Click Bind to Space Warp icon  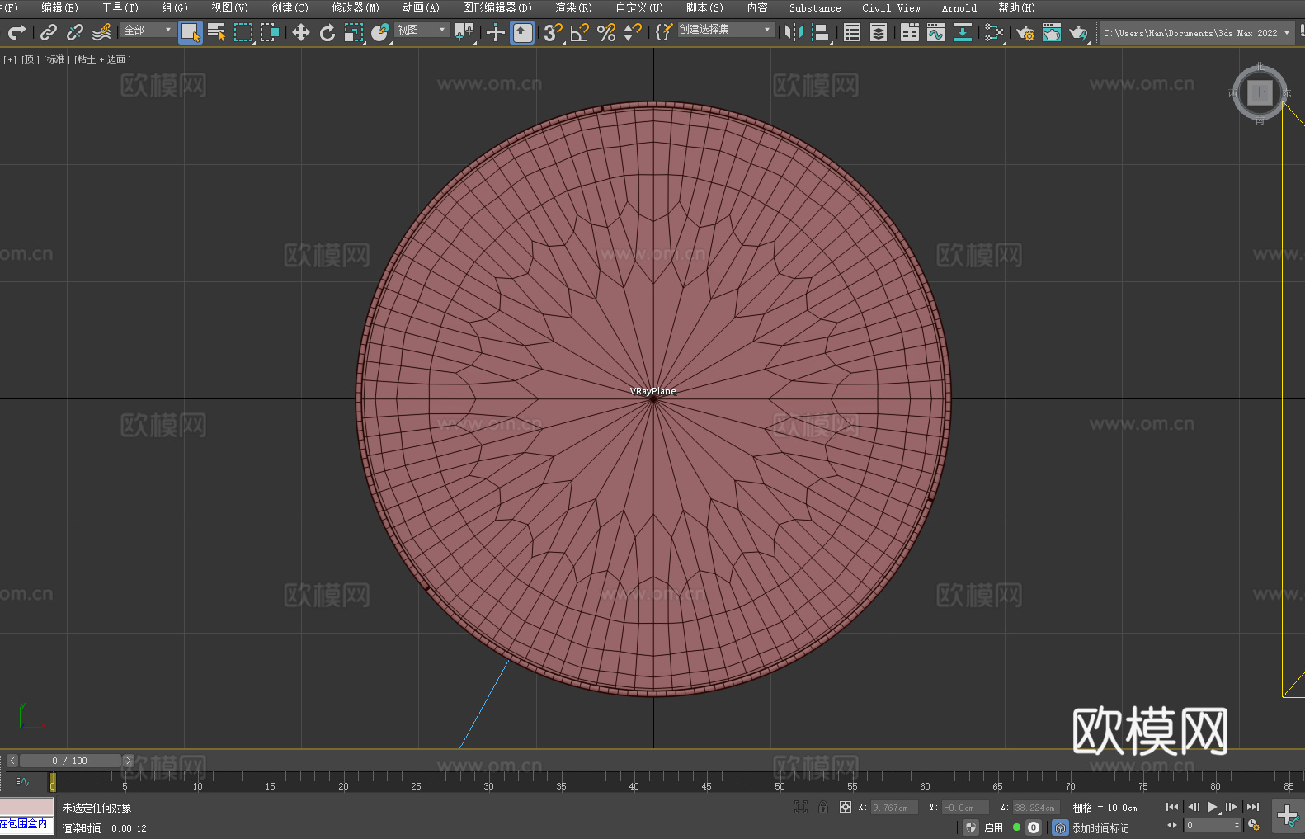pos(101,32)
